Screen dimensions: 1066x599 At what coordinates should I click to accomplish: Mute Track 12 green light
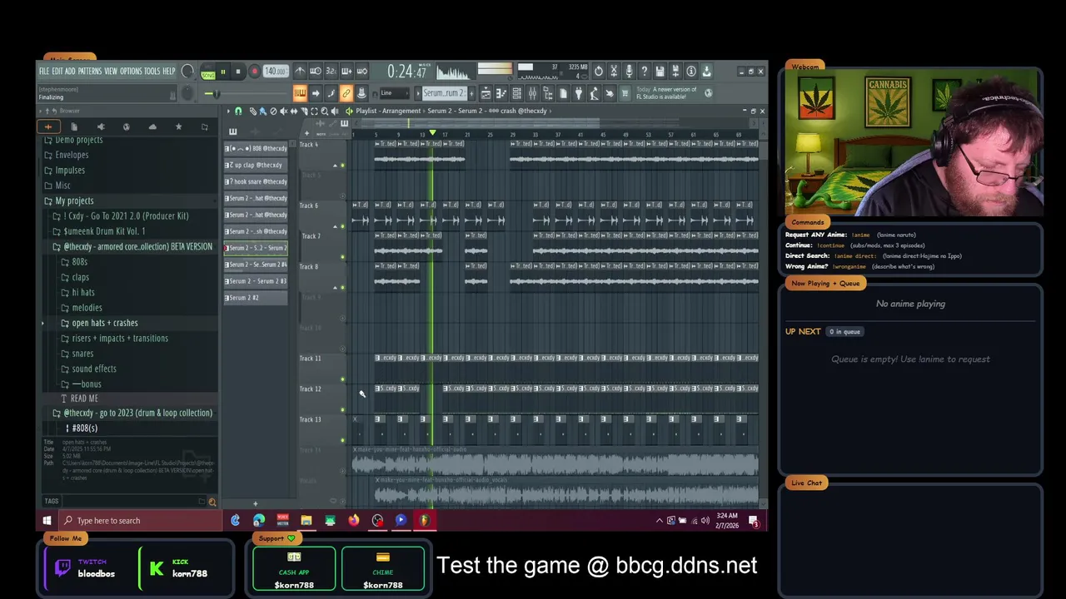342,409
